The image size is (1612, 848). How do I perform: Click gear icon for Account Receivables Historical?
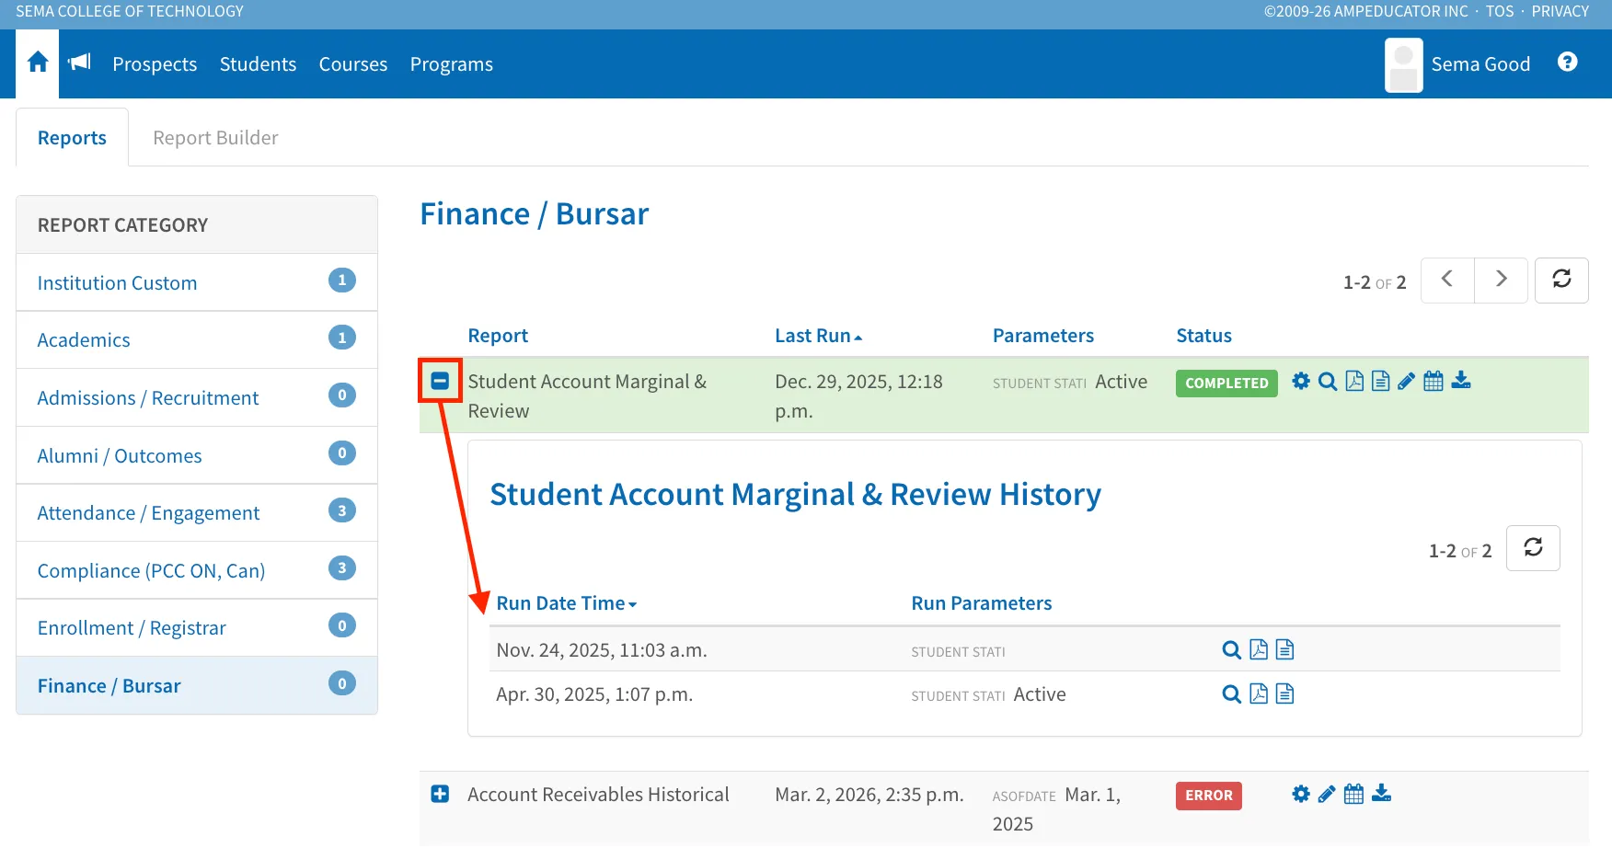click(x=1300, y=794)
